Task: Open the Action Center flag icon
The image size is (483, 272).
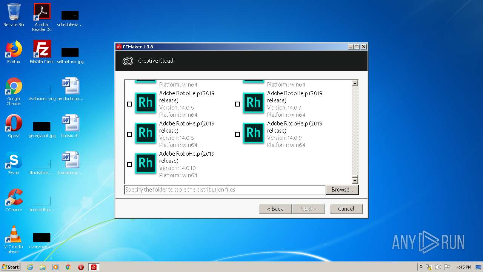Action: (x=447, y=267)
